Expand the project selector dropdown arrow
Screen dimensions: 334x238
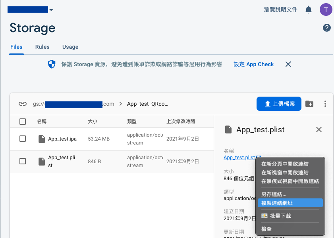(x=51, y=10)
